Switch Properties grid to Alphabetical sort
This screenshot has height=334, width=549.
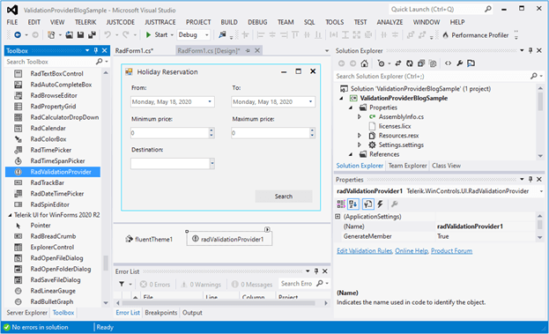point(353,204)
